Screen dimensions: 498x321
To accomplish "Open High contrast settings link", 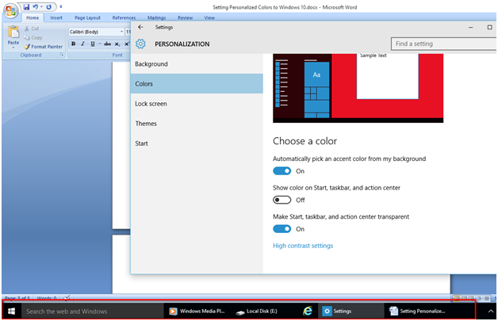I will tap(303, 246).
